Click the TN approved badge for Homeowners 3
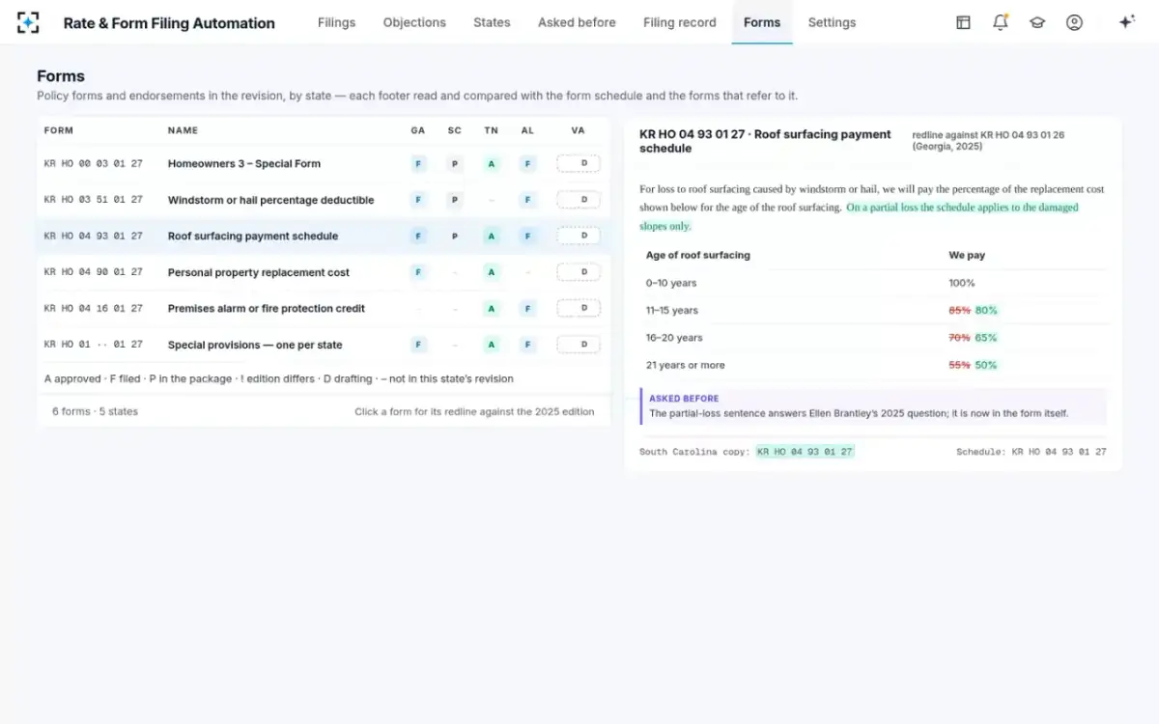 coord(492,164)
